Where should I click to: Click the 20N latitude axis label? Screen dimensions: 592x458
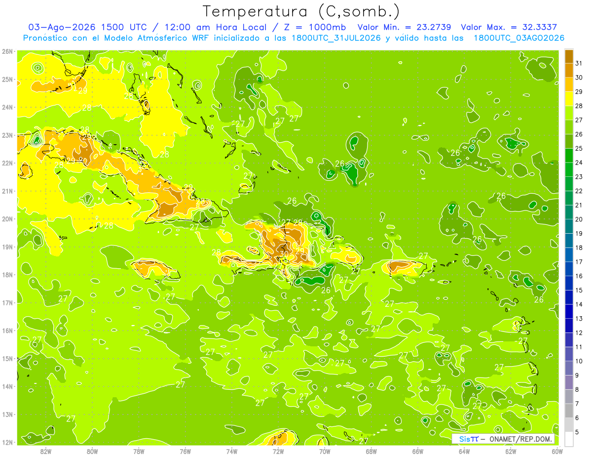(x=7, y=219)
